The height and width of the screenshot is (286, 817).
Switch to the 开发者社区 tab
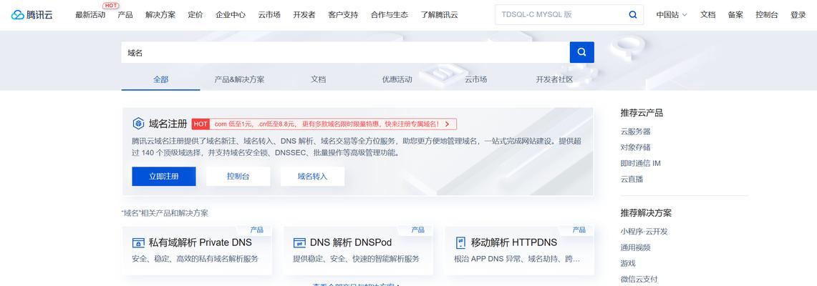pyautogui.click(x=554, y=79)
